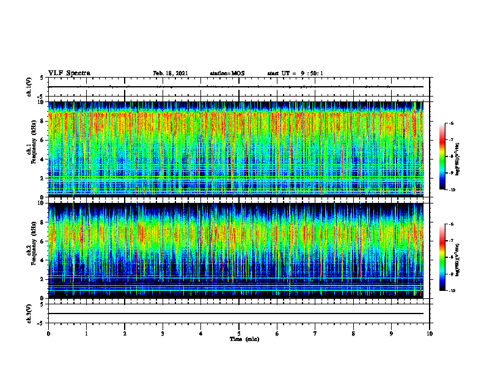Click the ch.2 spectrogram color scale bar
Viewport: 484px width, 374px height.
click(x=442, y=257)
